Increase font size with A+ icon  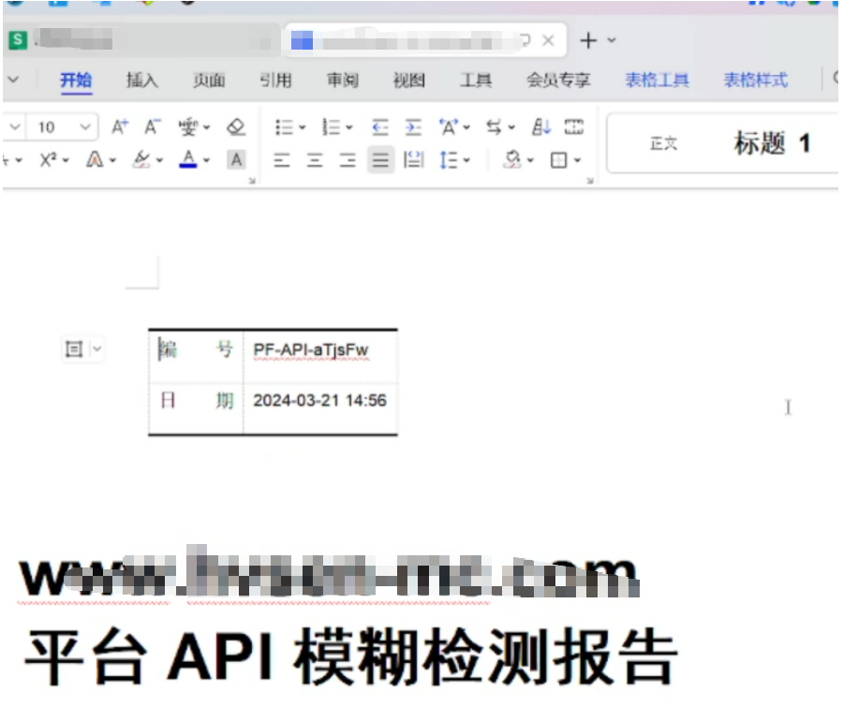120,127
